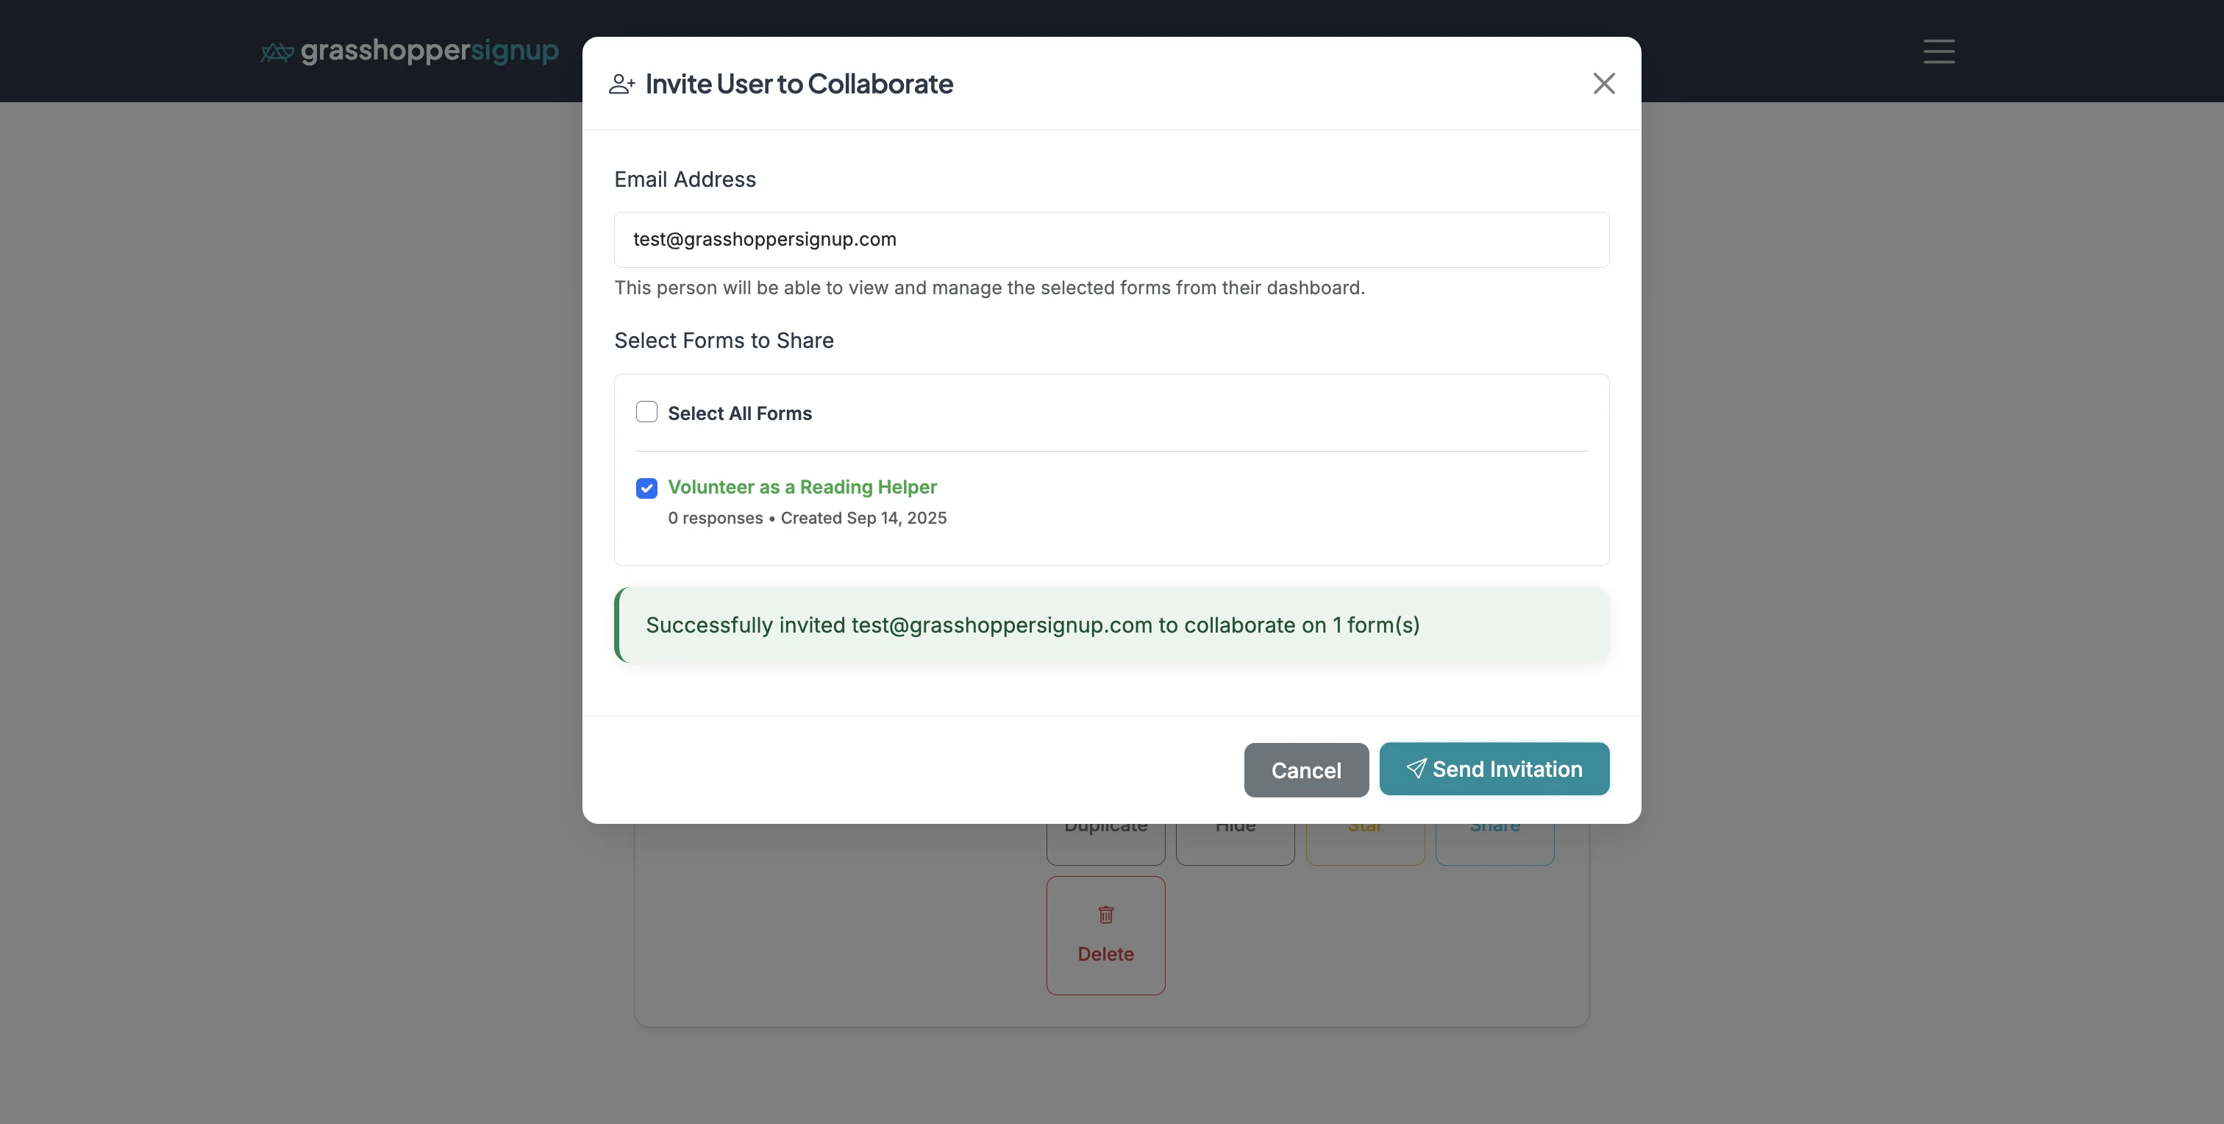
Task: Open the Volunteer as a Reading Helper form
Action: pos(801,487)
